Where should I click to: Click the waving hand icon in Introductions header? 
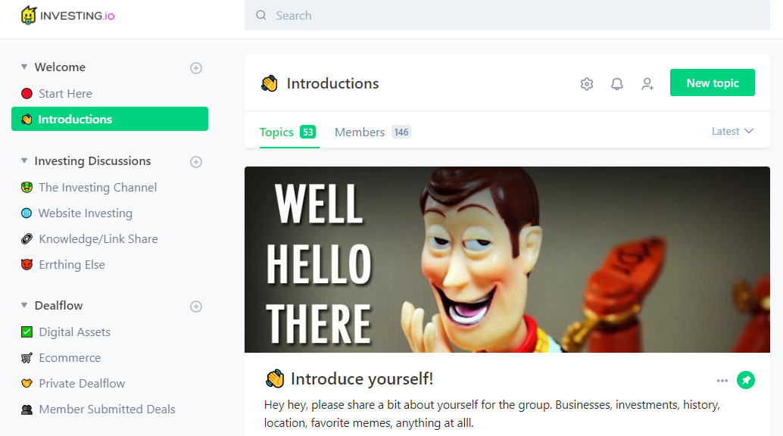270,83
